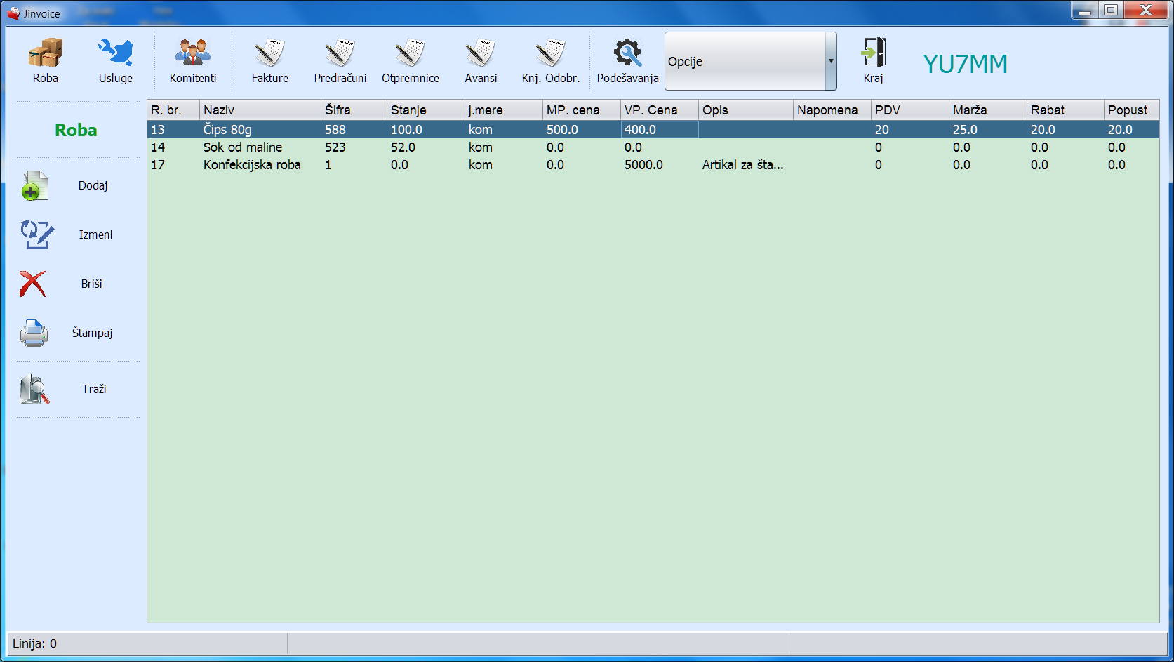Open the Otpremnice delivery notes
This screenshot has width=1174, height=662.
[411, 61]
